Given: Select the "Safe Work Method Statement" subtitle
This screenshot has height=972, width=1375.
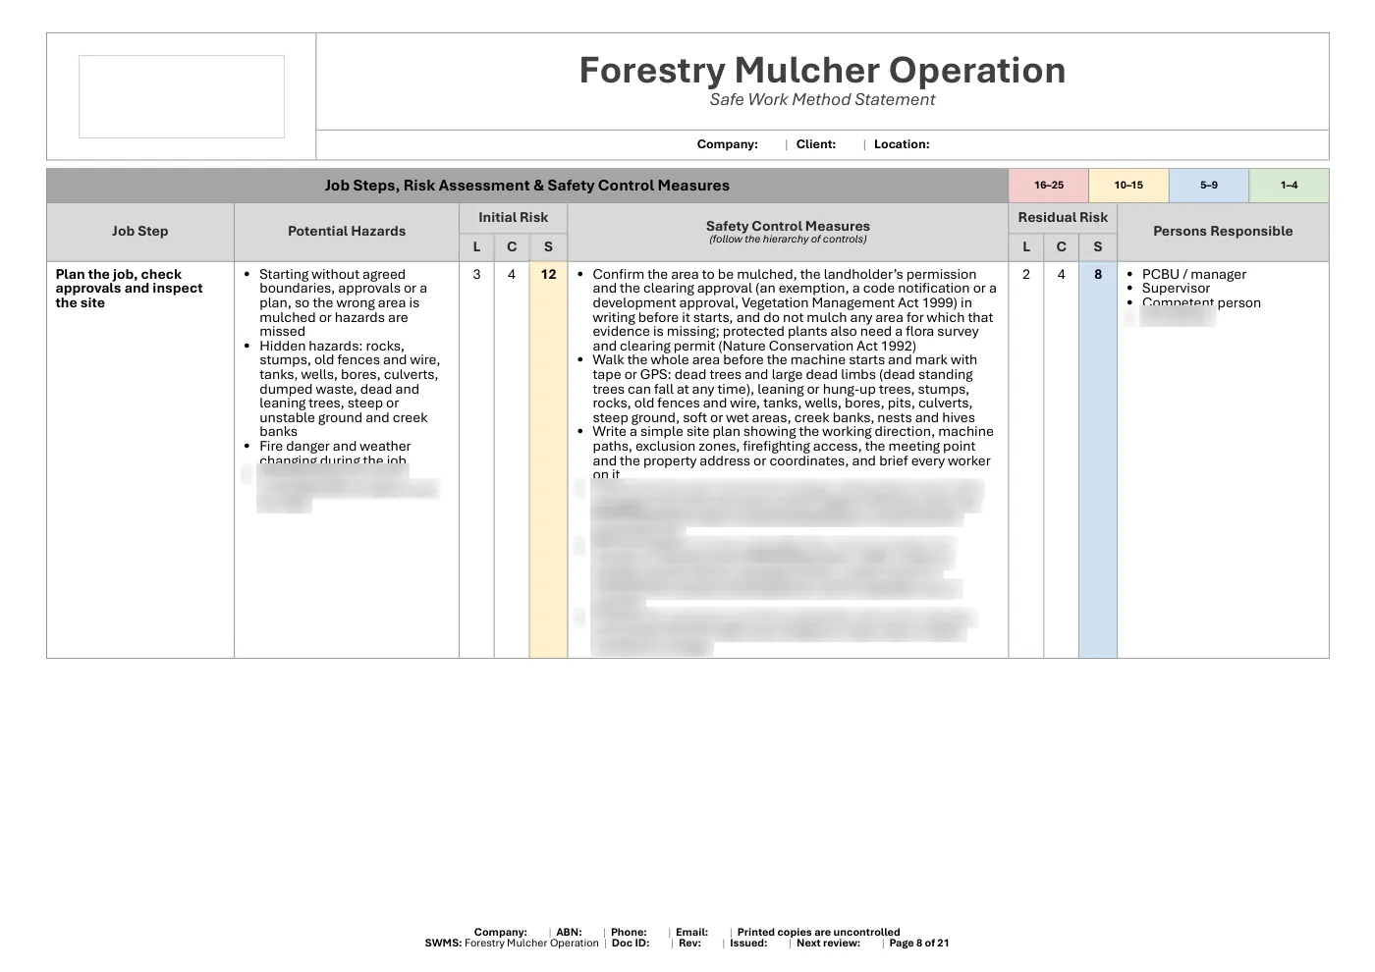Looking at the screenshot, I should point(822,99).
